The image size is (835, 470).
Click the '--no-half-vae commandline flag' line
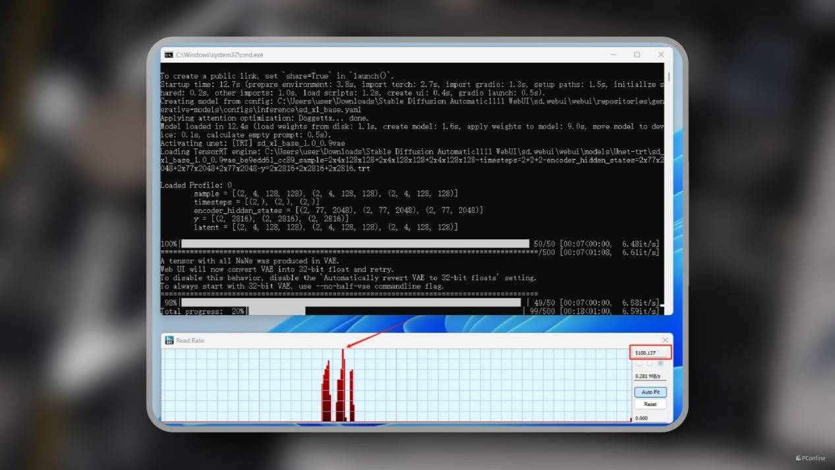302,286
